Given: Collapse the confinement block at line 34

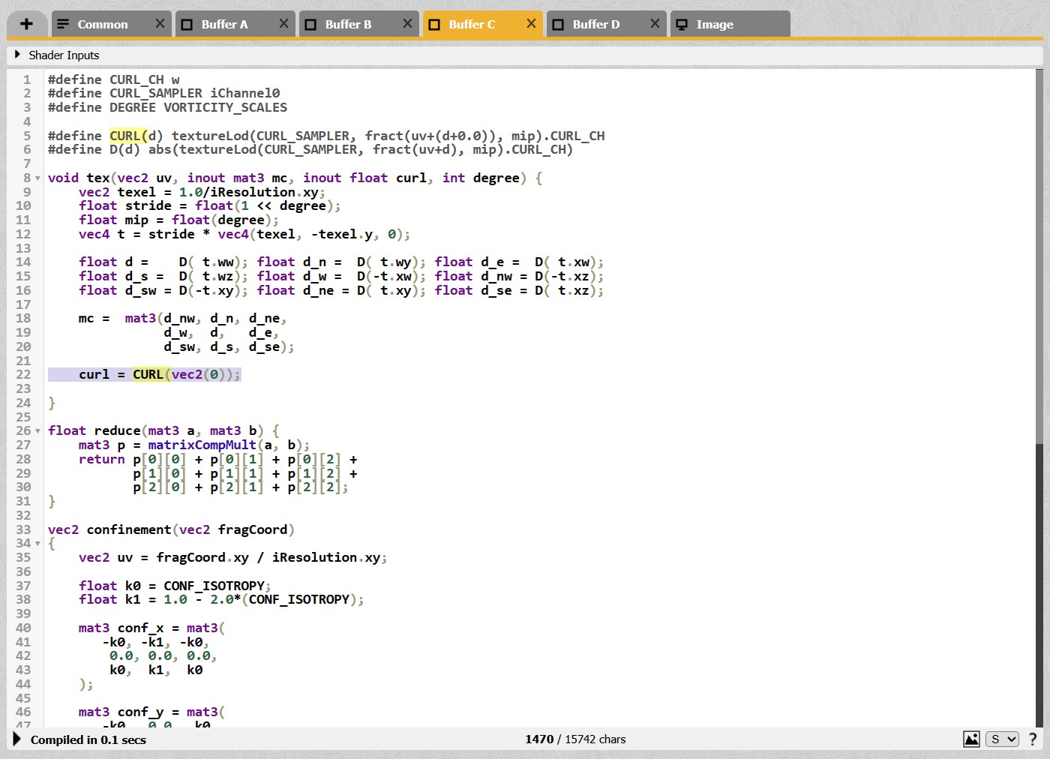Looking at the screenshot, I should (37, 544).
